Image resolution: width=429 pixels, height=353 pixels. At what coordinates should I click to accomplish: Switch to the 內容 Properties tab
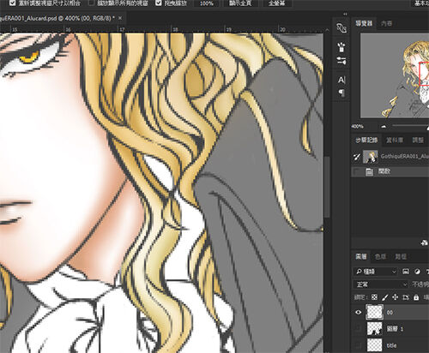(x=386, y=23)
